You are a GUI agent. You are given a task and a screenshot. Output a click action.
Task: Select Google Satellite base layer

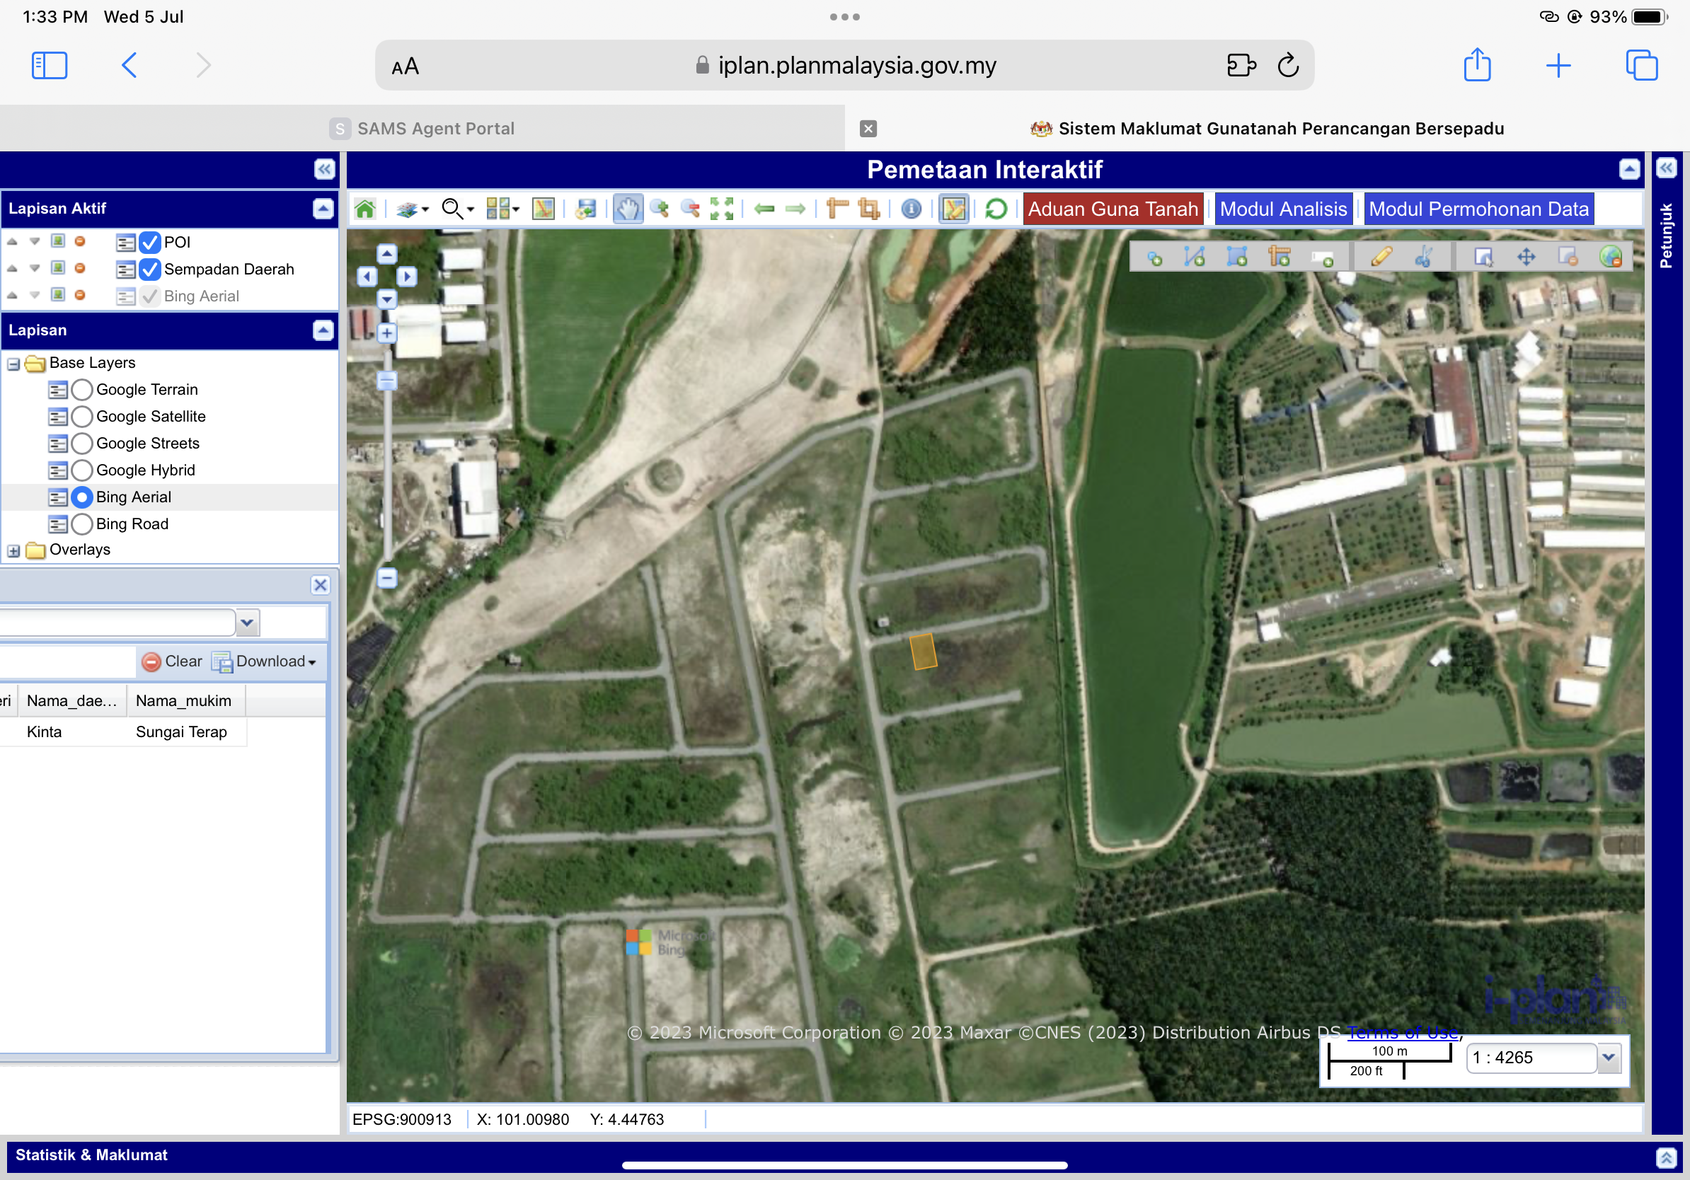[82, 417]
